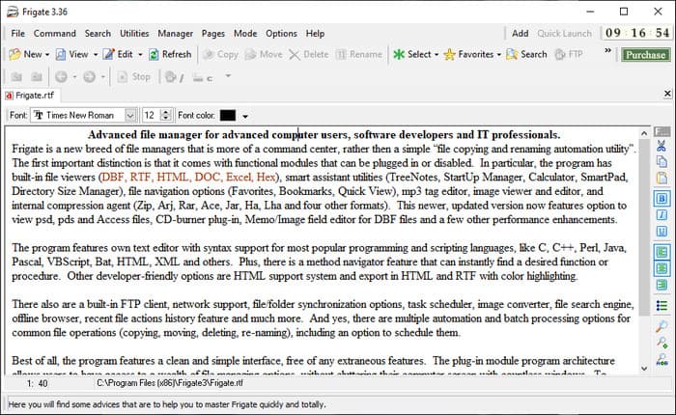Open the Search tool in toolbar
Viewport: 676px width, 415px height.
[x=526, y=55]
